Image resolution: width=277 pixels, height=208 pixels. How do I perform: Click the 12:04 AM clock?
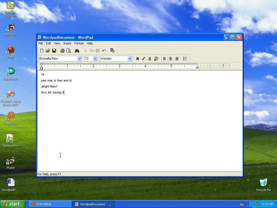(267, 204)
